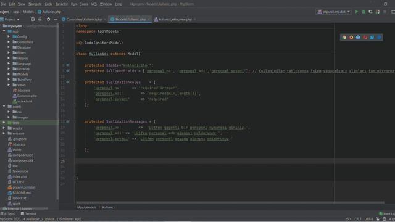The height and width of the screenshot is (222, 395).
Task: Run the current configuration with green play button
Action: pos(357,12)
